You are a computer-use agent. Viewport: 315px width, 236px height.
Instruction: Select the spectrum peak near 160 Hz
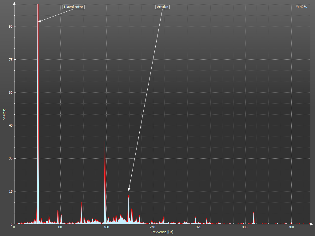point(105,184)
